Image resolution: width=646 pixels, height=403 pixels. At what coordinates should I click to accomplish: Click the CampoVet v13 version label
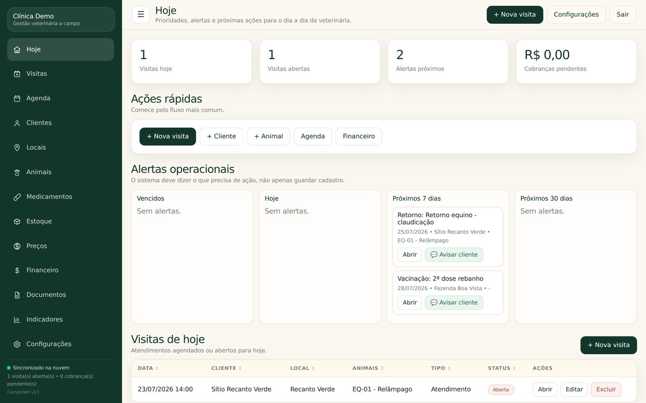click(23, 392)
